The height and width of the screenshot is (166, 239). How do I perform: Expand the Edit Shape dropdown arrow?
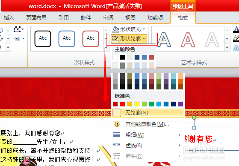23,29
